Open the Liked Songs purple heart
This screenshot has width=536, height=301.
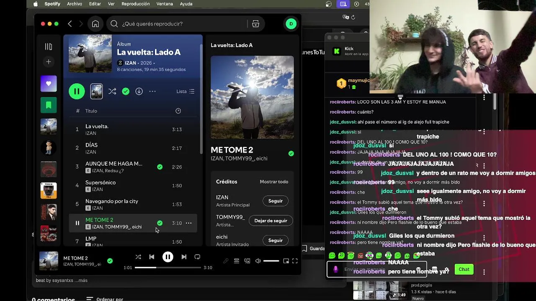49,84
